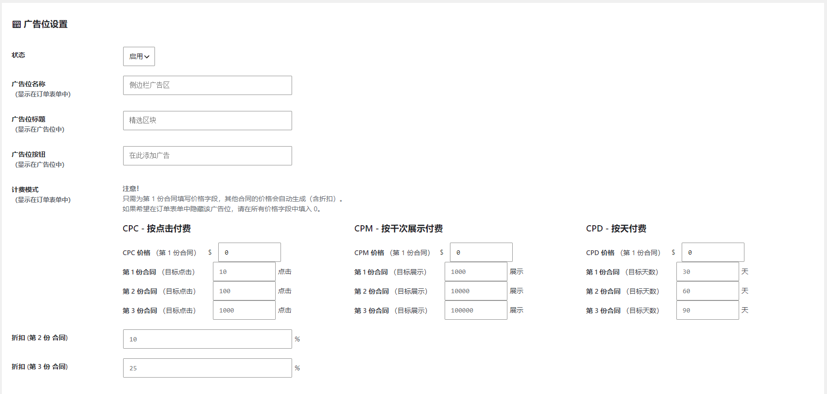Click the CPD 第 2 份合同 目标天数 field
827x394 pixels.
point(708,291)
